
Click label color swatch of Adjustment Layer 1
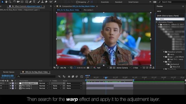coord(13,83)
